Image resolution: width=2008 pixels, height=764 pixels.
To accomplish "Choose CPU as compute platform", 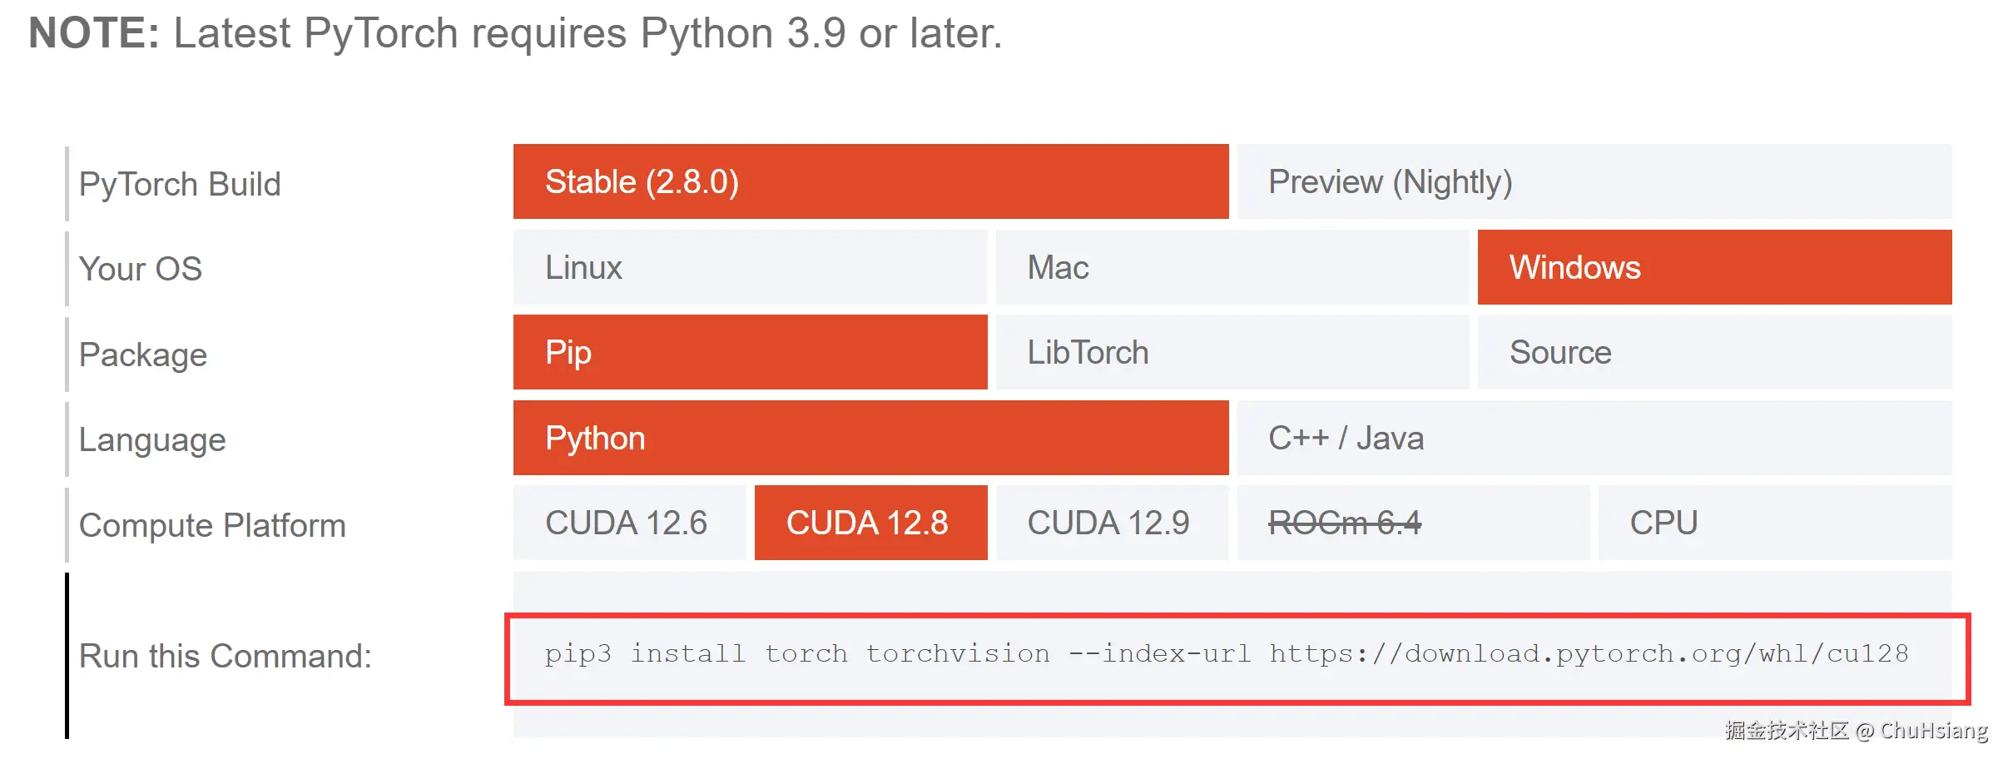I will [1774, 523].
